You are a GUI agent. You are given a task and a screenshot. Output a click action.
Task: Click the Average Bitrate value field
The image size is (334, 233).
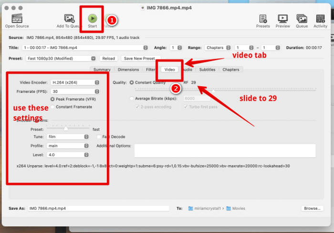(x=197, y=98)
